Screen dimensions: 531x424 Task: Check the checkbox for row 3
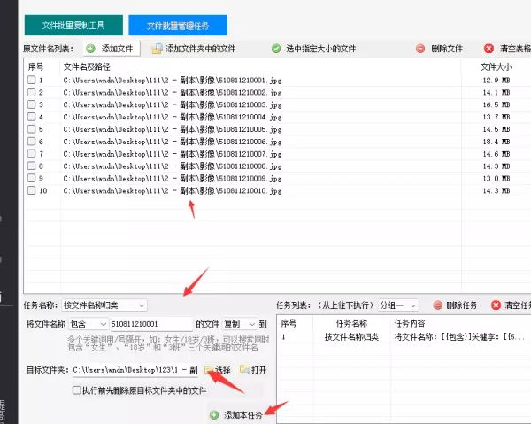click(x=31, y=104)
